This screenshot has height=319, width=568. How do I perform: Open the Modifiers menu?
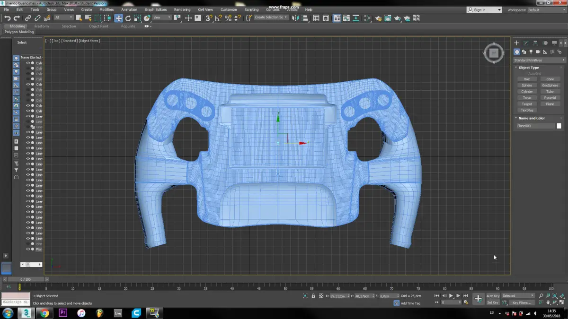coord(106,9)
